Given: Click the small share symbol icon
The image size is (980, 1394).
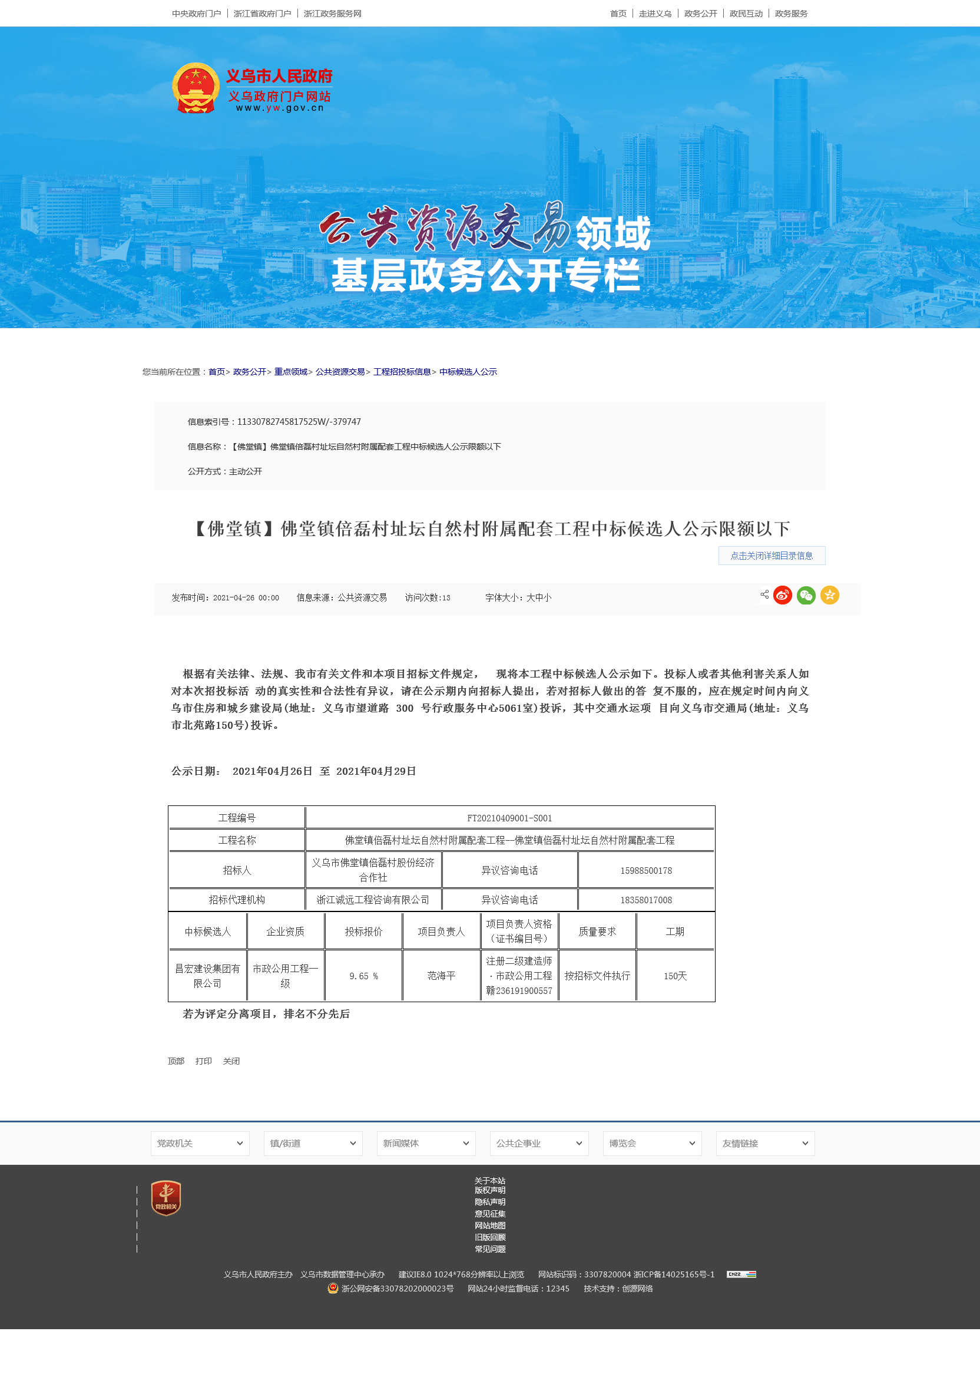Looking at the screenshot, I should [x=764, y=594].
